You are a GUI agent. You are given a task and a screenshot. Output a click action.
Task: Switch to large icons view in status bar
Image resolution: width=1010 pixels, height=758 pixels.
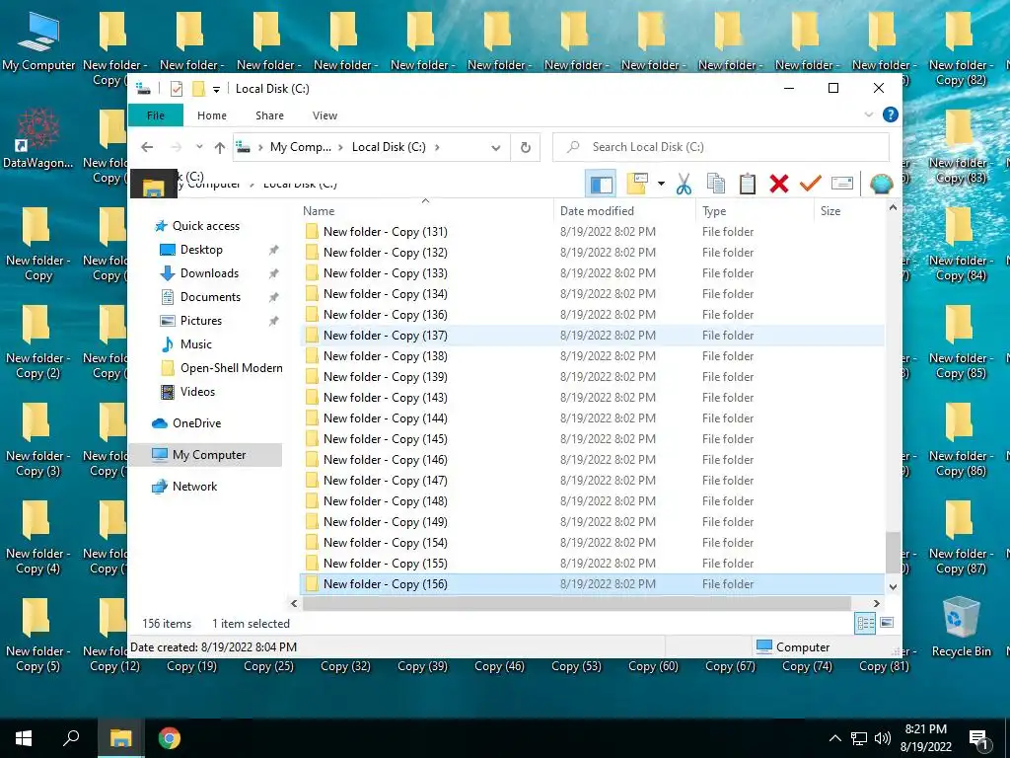(887, 623)
